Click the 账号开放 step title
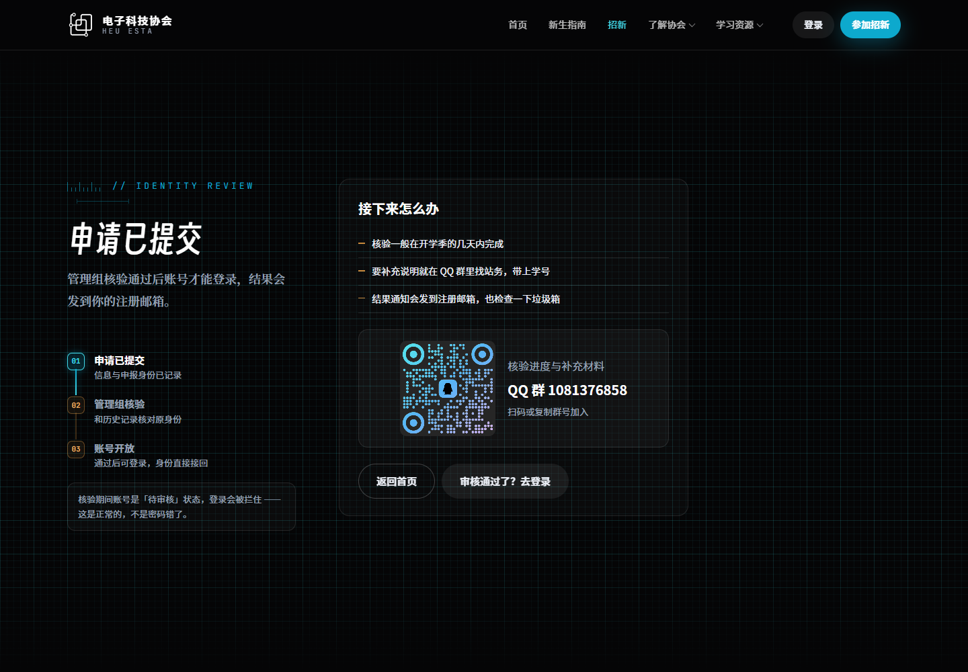Screen dimensions: 968x672 114,448
